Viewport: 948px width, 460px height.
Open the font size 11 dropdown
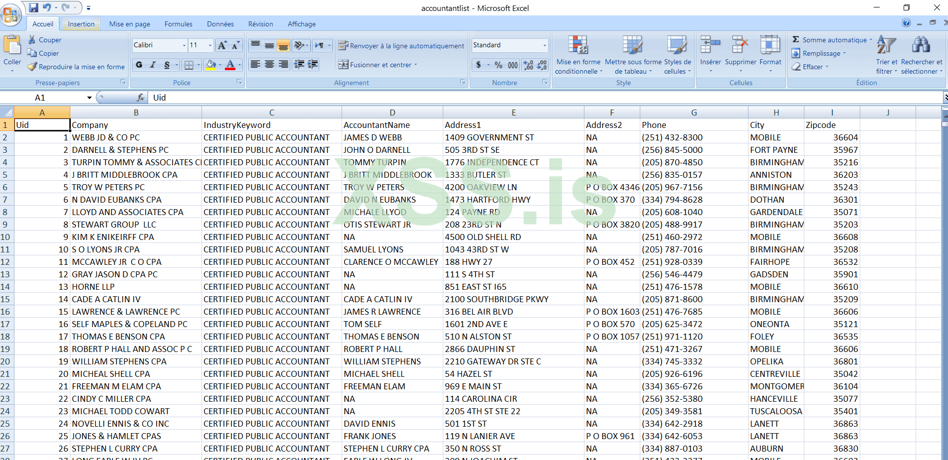point(210,45)
